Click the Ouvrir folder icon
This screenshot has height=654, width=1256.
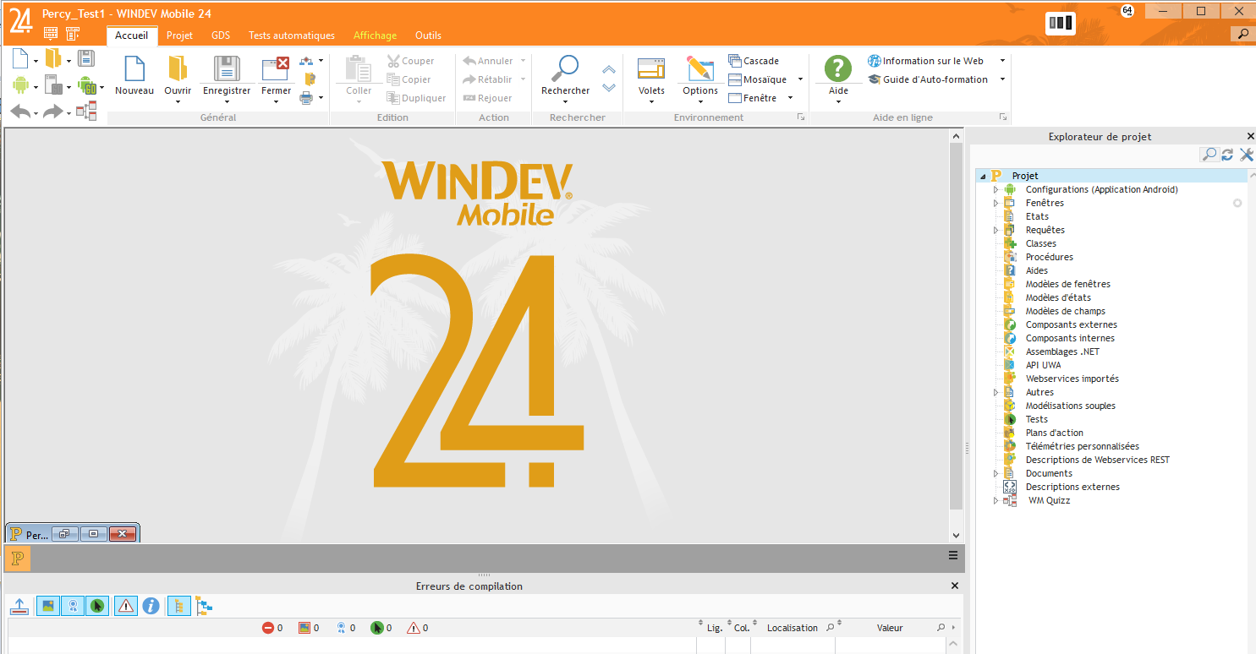coord(178,68)
